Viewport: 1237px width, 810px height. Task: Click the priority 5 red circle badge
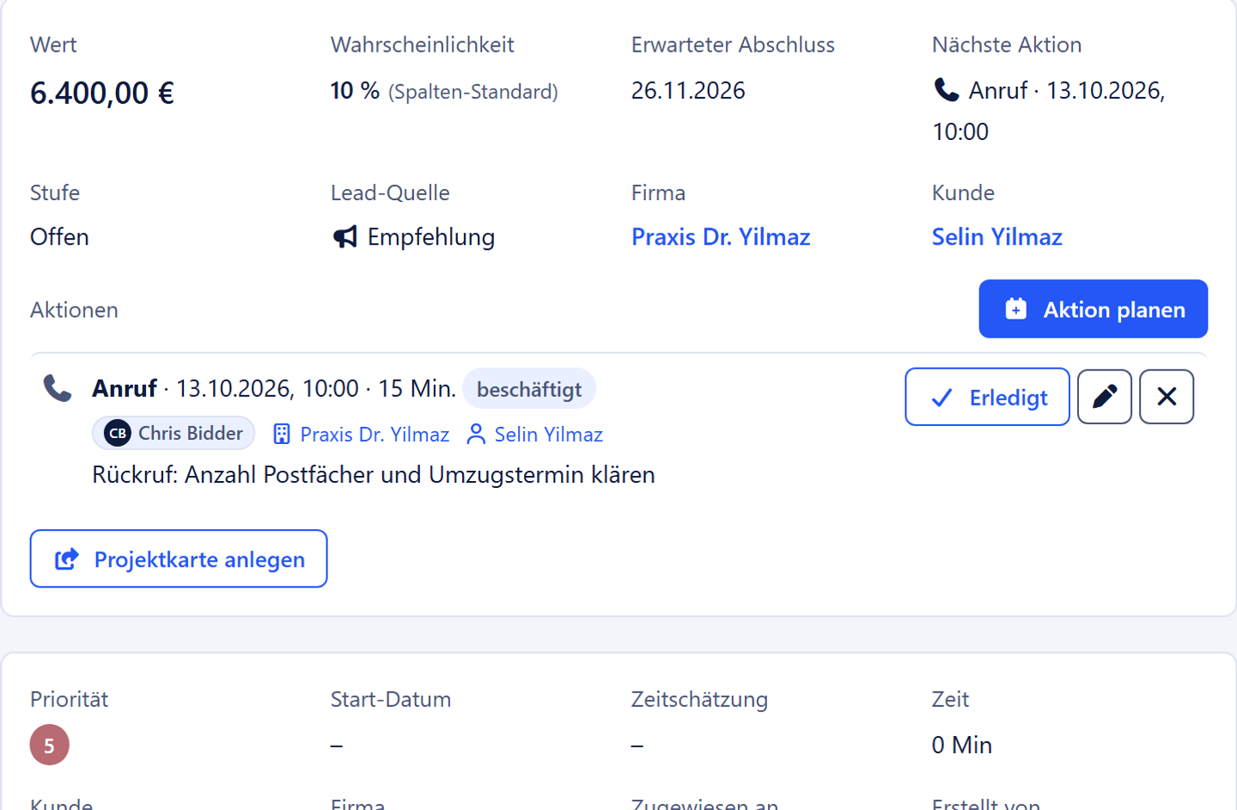coord(49,745)
